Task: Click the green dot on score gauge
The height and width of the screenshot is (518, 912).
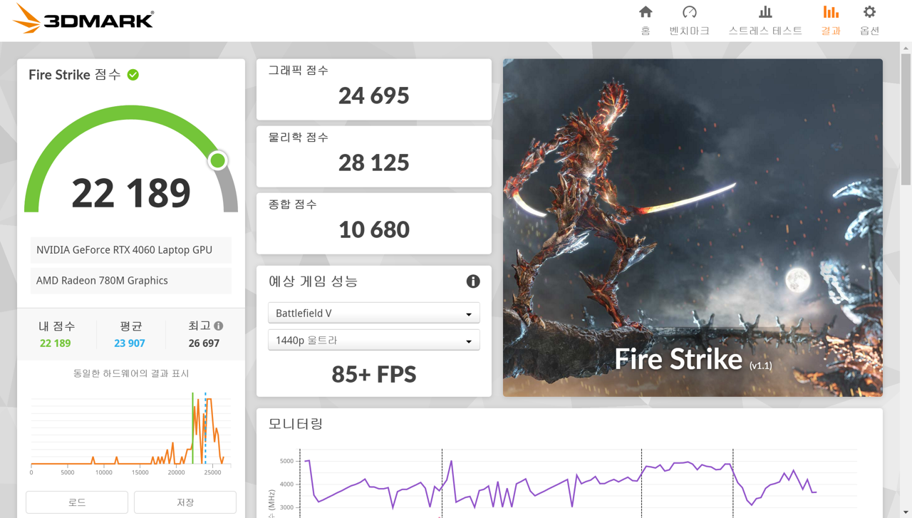Action: (218, 160)
